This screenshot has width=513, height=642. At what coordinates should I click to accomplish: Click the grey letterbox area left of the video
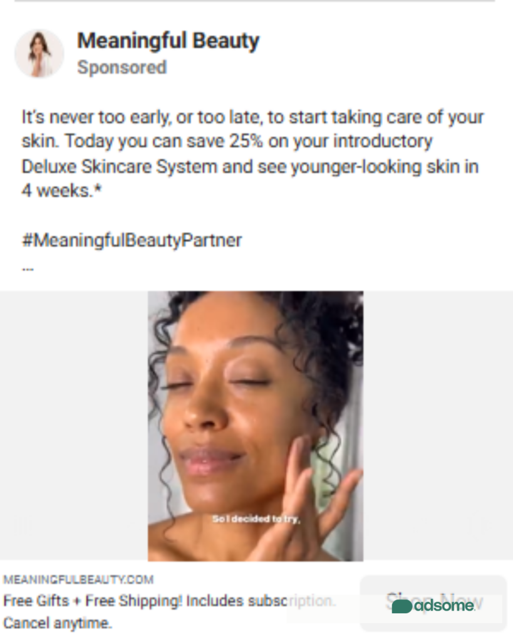coord(74,426)
